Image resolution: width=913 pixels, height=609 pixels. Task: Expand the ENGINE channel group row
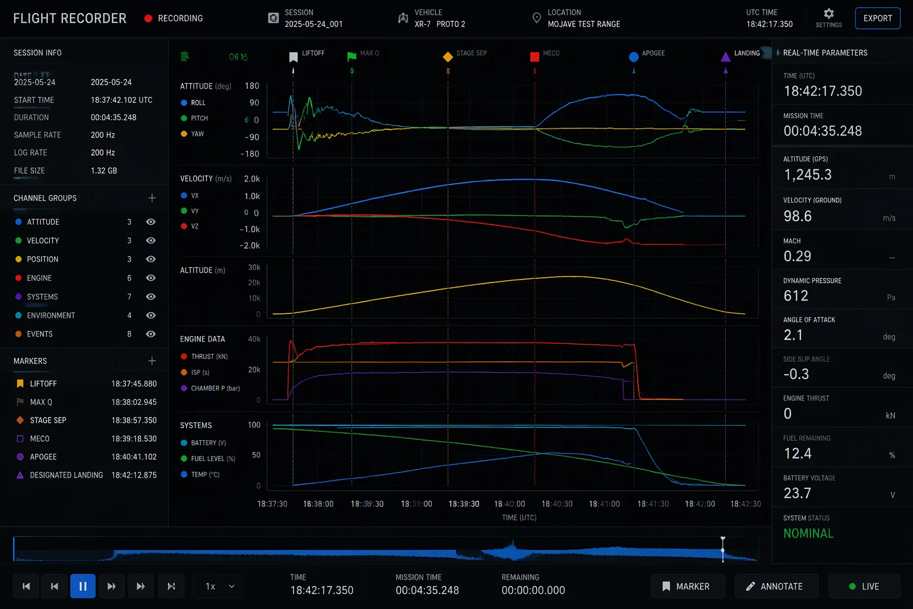click(x=84, y=278)
